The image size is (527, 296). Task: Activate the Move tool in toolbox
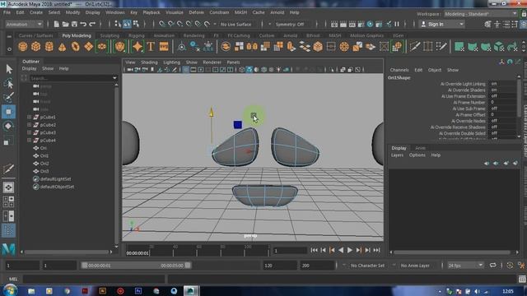9,112
